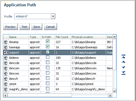Click the vertical scrollbar up arrow
Screen dimensions: 136x101
tap(114, 37)
